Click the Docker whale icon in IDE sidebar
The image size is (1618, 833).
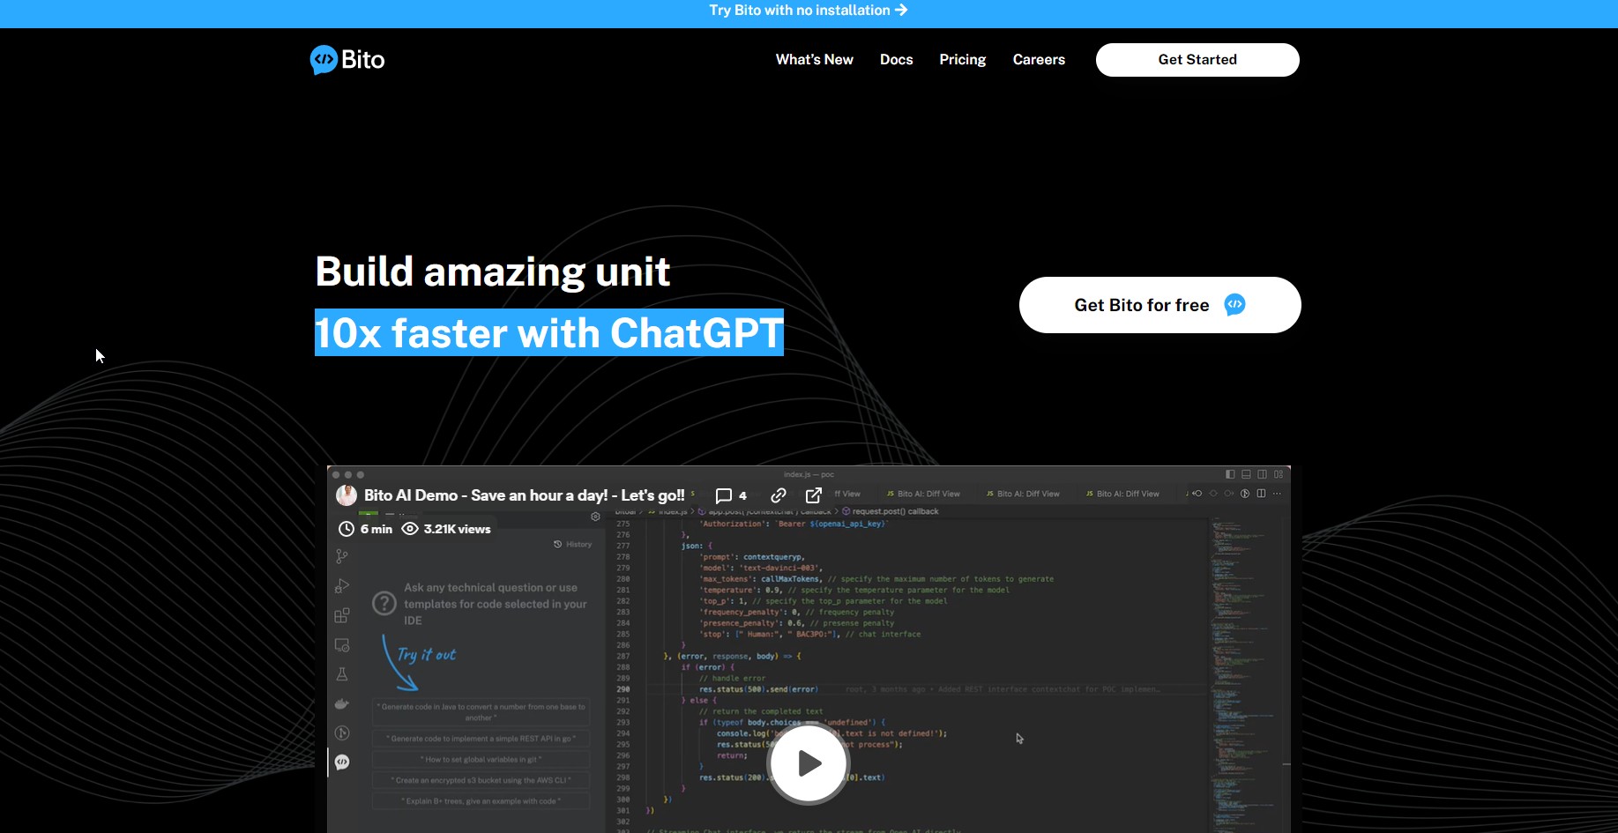(x=342, y=703)
